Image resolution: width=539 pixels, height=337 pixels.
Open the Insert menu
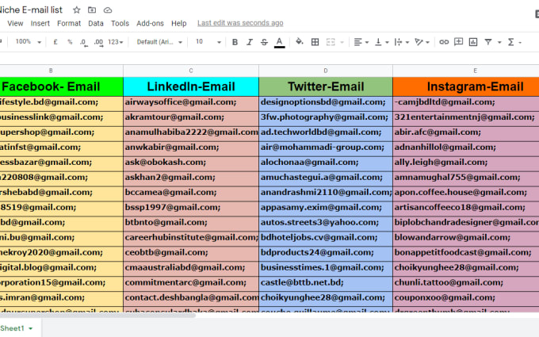tap(40, 23)
